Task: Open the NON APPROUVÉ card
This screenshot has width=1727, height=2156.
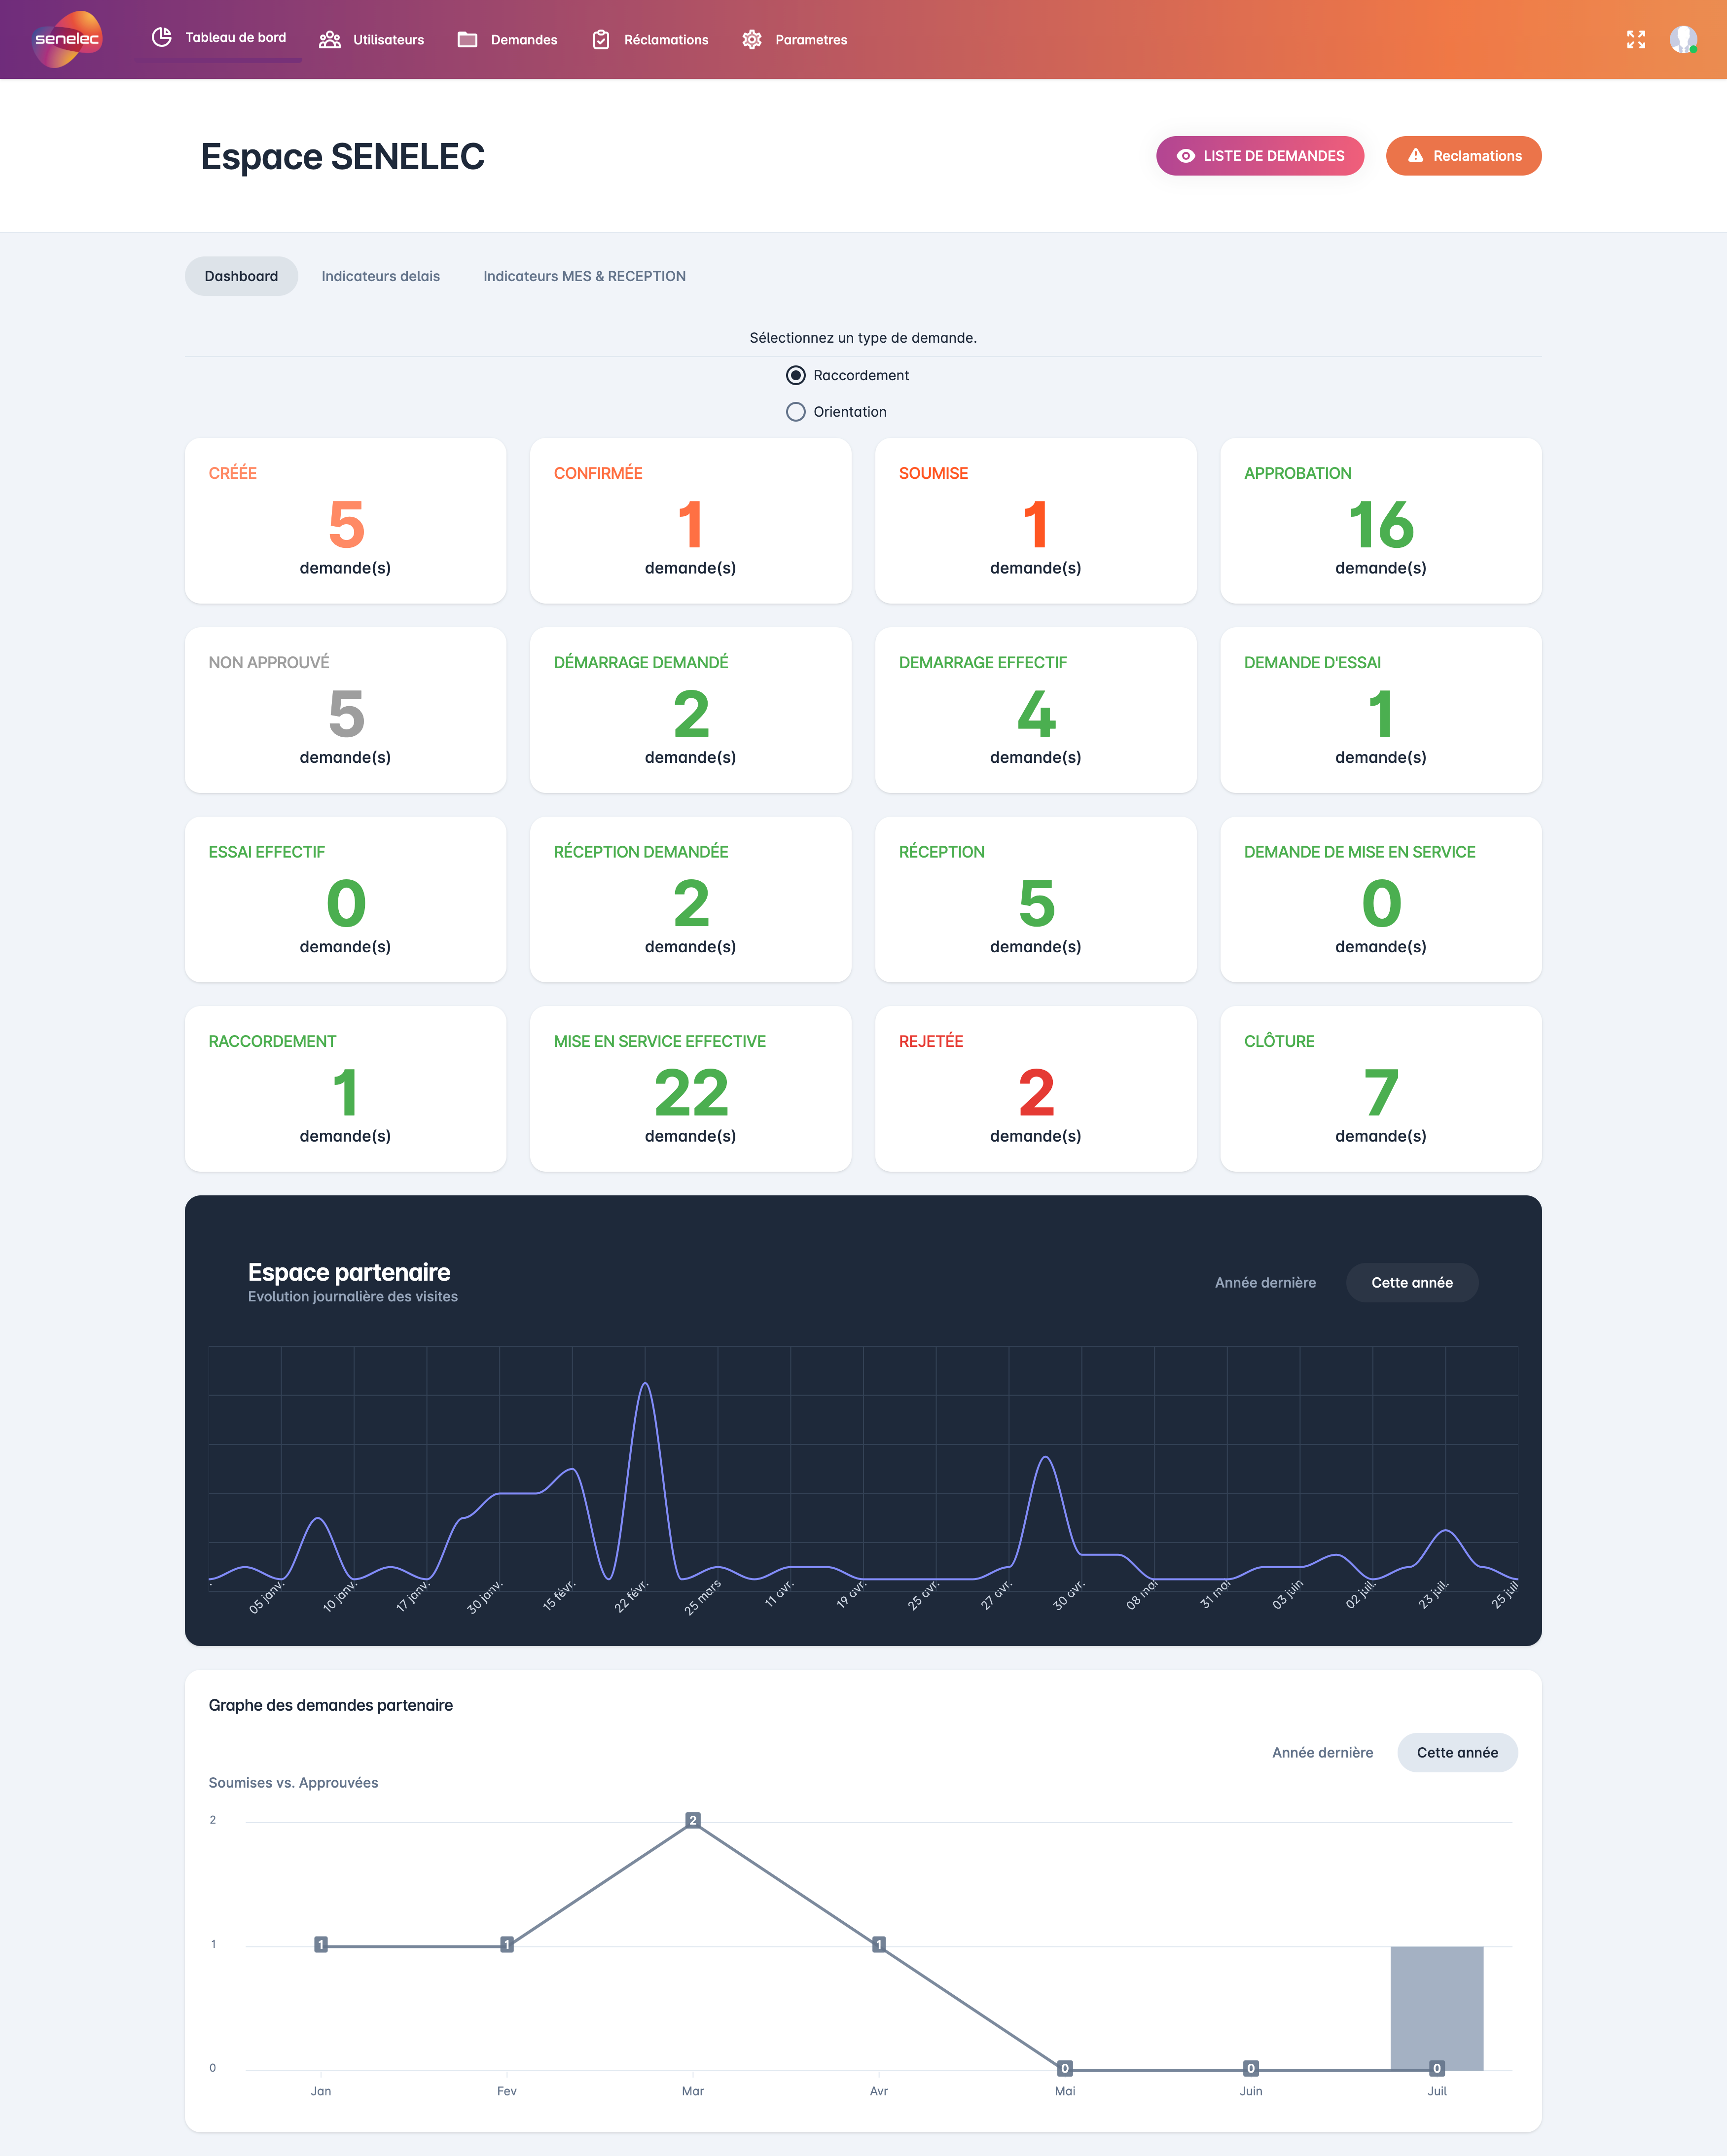Action: (345, 710)
